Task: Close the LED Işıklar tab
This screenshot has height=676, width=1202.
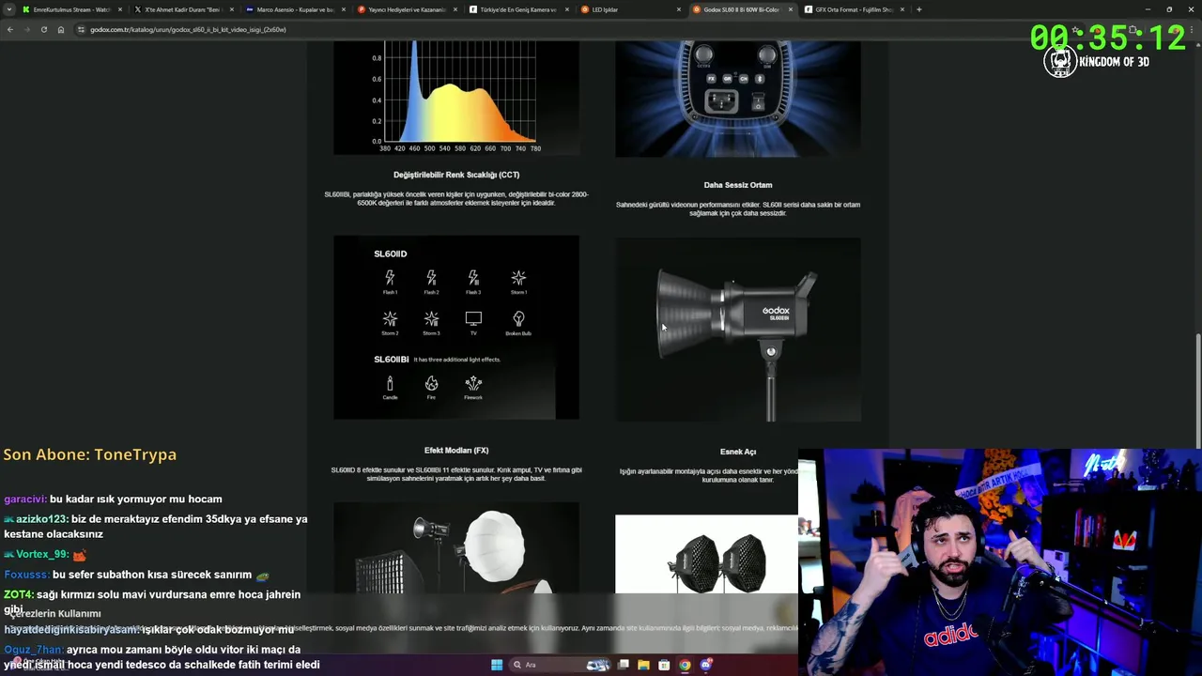Action: [x=679, y=9]
